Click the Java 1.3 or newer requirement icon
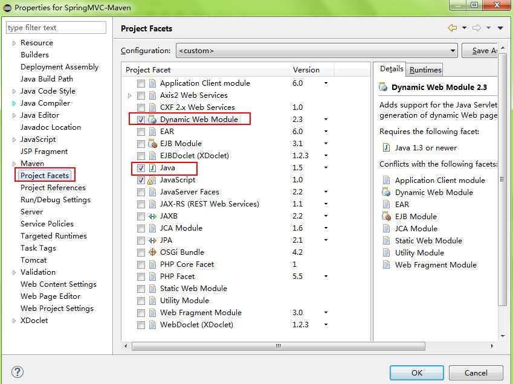The height and width of the screenshot is (384, 513). [x=386, y=147]
